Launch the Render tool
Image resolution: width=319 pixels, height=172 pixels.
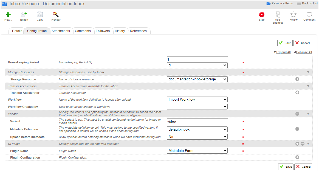click(56, 14)
